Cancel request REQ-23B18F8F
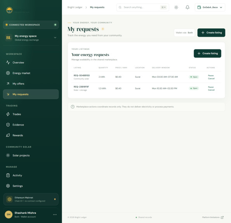 pos(211,90)
